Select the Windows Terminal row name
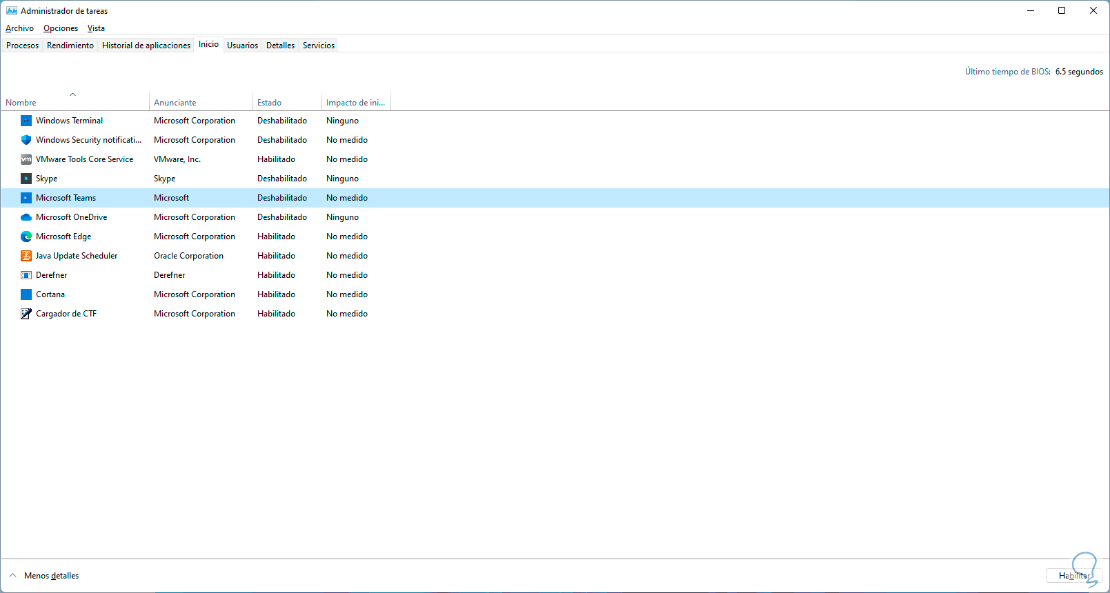This screenshot has width=1110, height=593. click(69, 121)
